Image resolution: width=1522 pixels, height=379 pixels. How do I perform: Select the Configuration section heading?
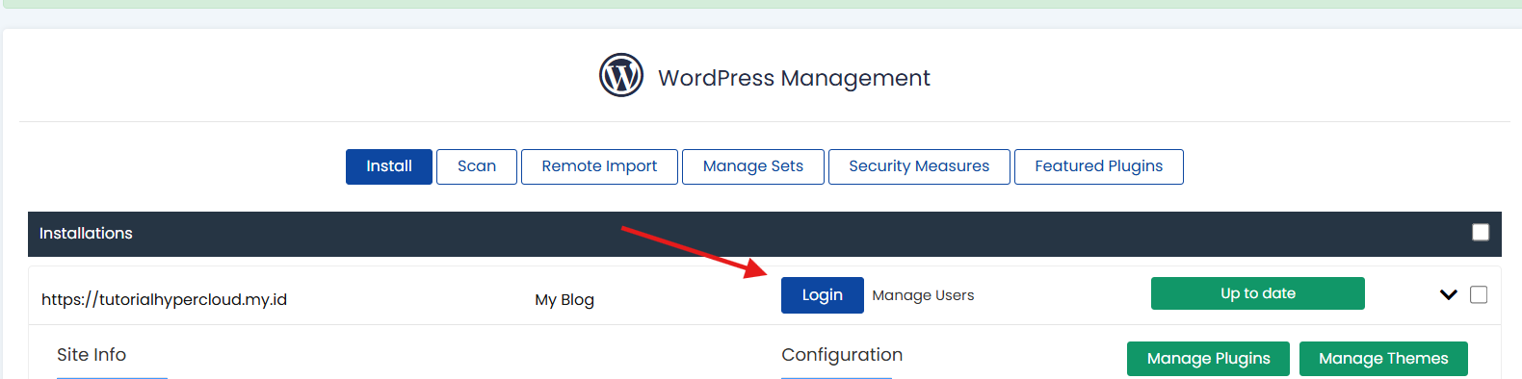pyautogui.click(x=842, y=355)
